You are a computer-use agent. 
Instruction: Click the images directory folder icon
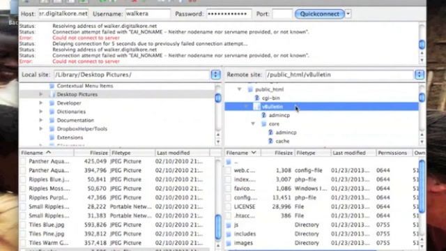229,243
